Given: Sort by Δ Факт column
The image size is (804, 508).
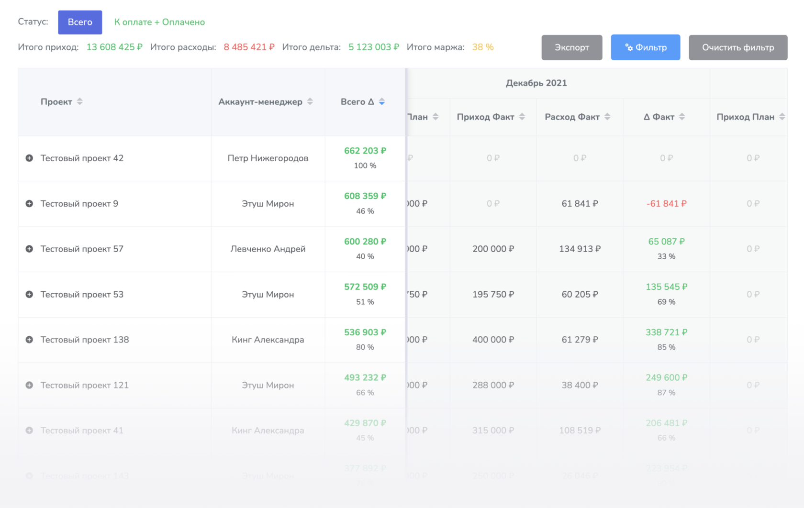Looking at the screenshot, I should [681, 117].
